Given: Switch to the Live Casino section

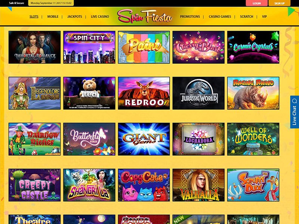Looking at the screenshot, I should (100, 16).
